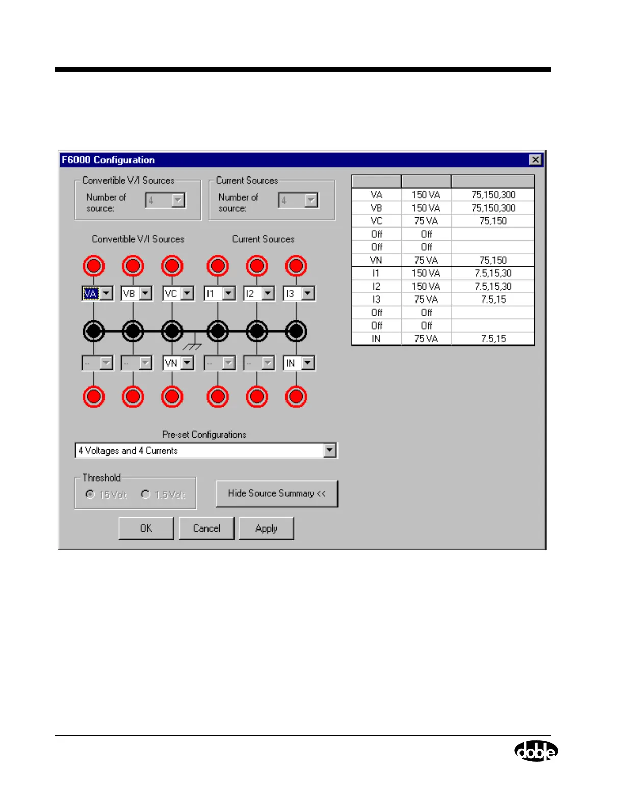Click the 7.5,15,30 value in the I1 row
624x808 pixels.
coord(493,273)
